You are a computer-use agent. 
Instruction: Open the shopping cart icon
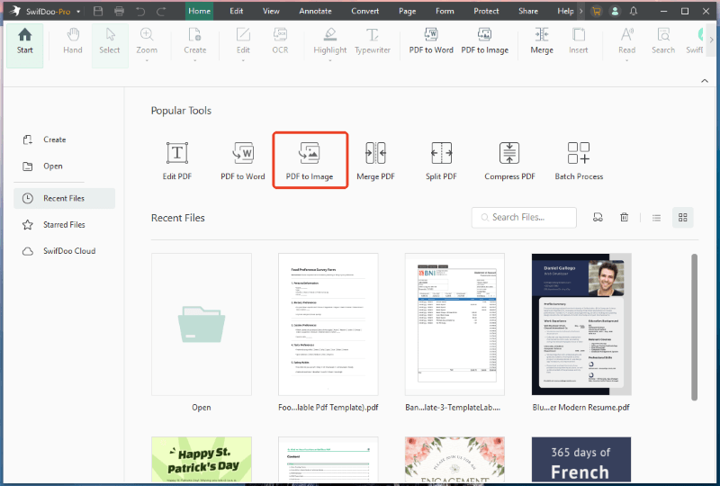[x=596, y=11]
